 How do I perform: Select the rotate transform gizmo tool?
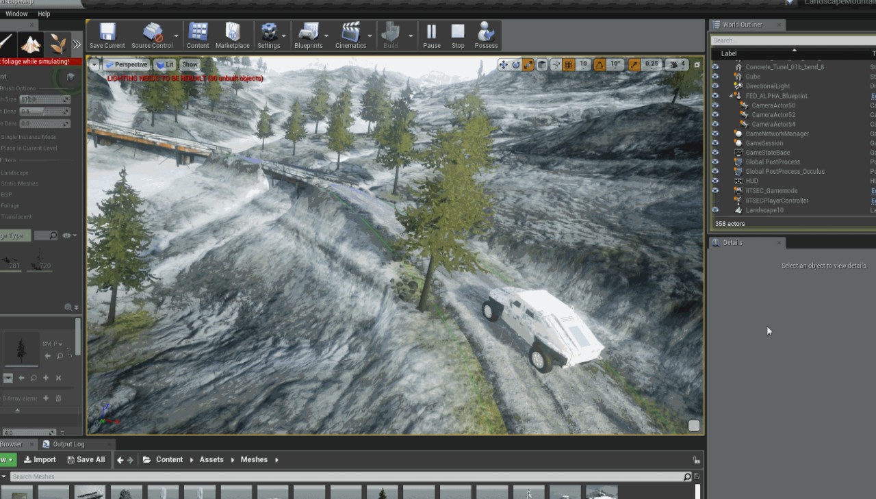tap(516, 64)
